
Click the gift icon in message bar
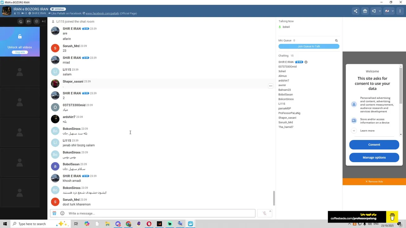coord(54,213)
